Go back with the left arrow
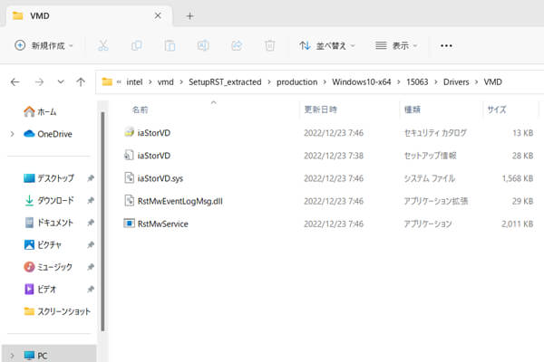The height and width of the screenshot is (362, 544). pyautogui.click(x=15, y=82)
